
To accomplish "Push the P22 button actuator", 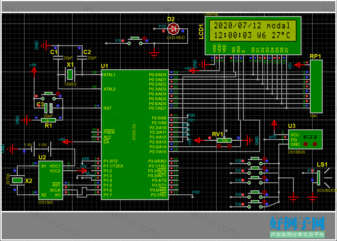I will click(255, 178).
